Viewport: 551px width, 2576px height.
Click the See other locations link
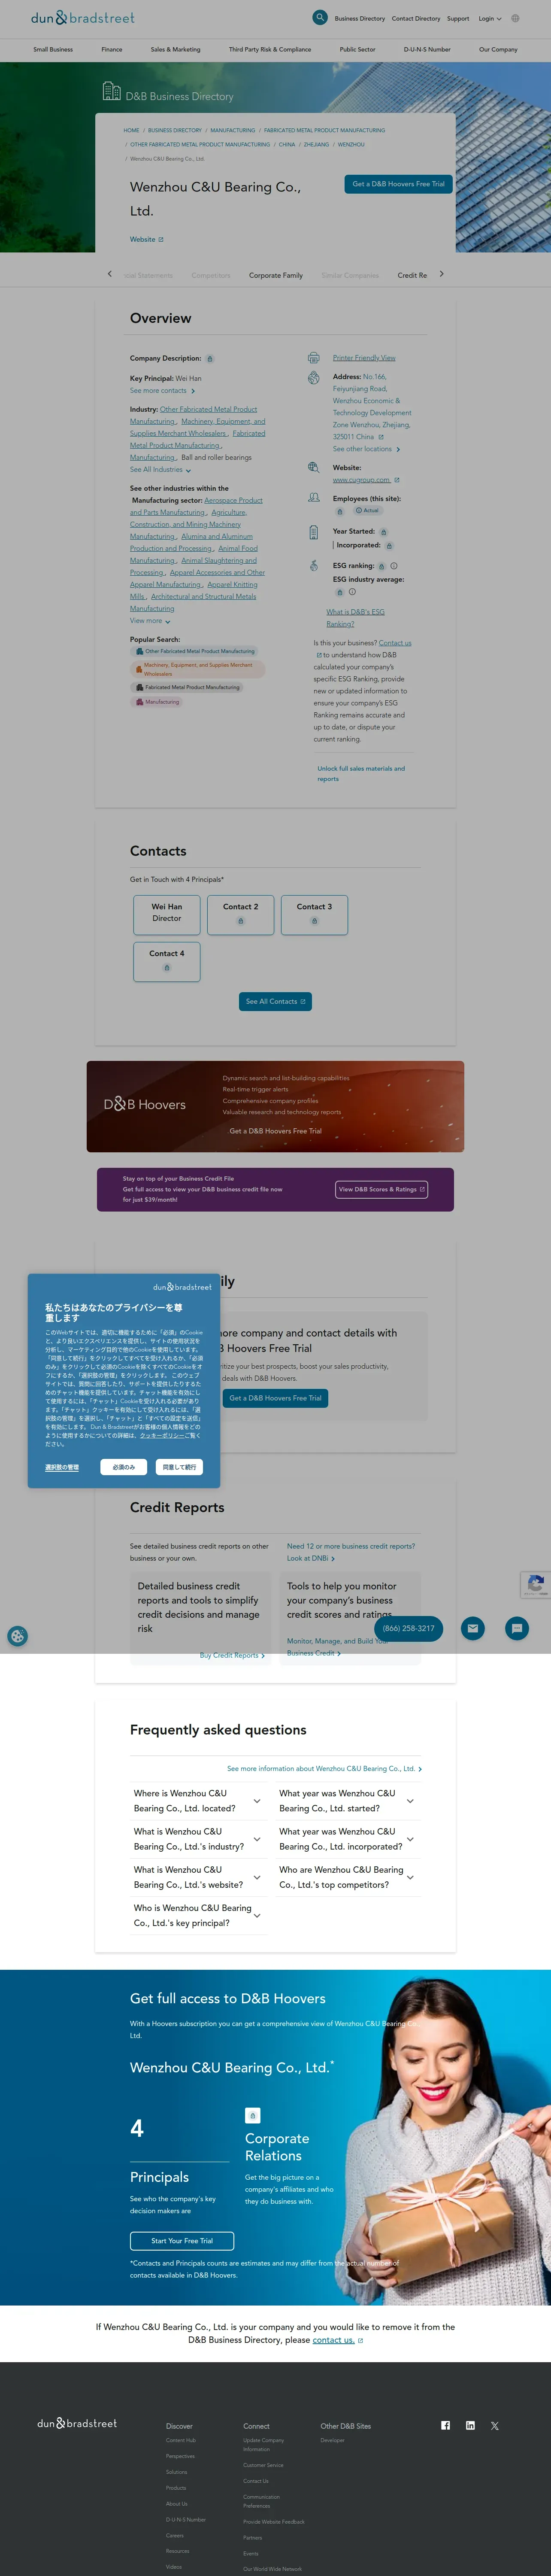[x=366, y=449]
